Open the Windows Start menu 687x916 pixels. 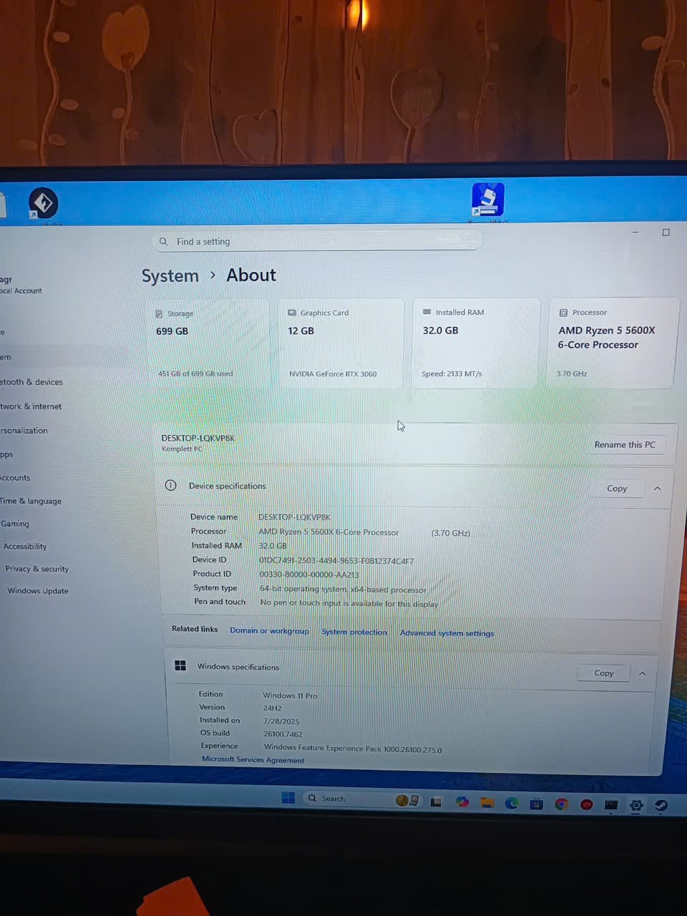pyautogui.click(x=288, y=798)
